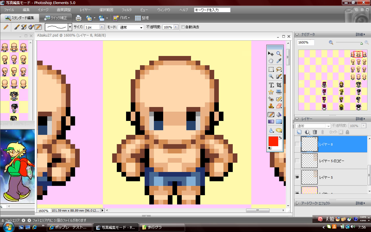This screenshot has height=232, width=371.
Task: Activate the Crop tool
Action: point(279,85)
